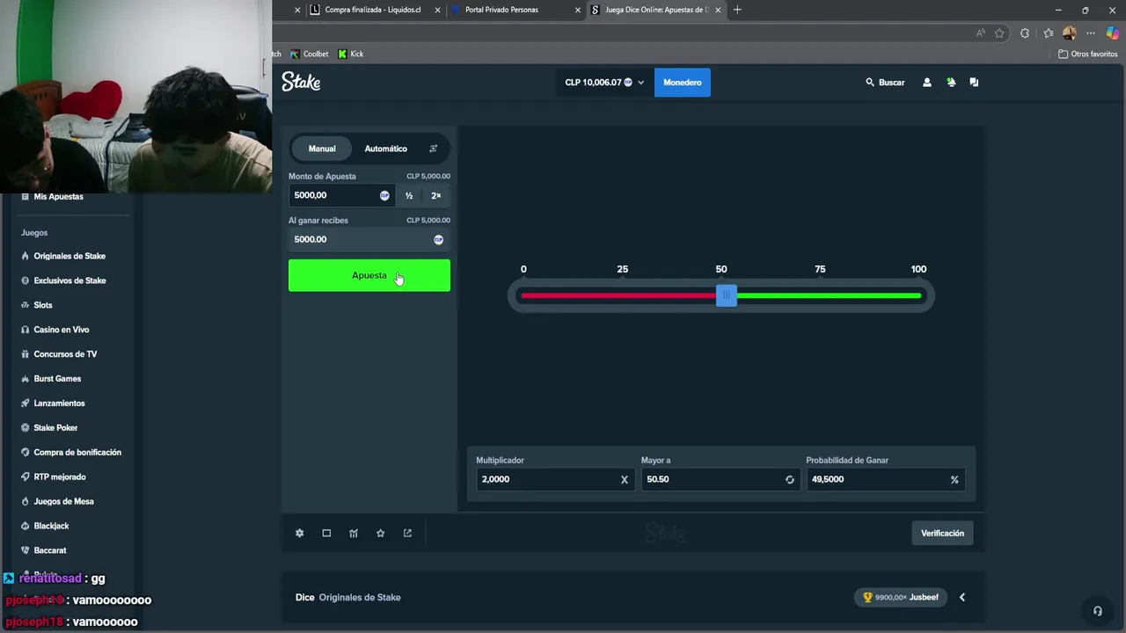
Task: Open browser settings and more menu
Action: pyautogui.click(x=1091, y=33)
